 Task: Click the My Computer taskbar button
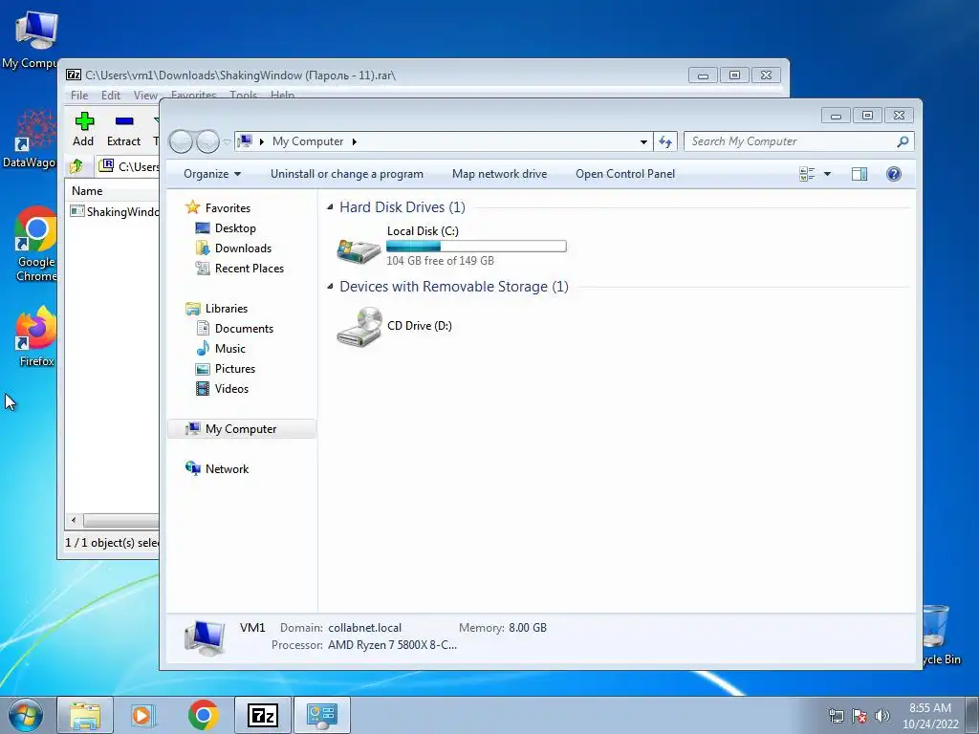322,715
